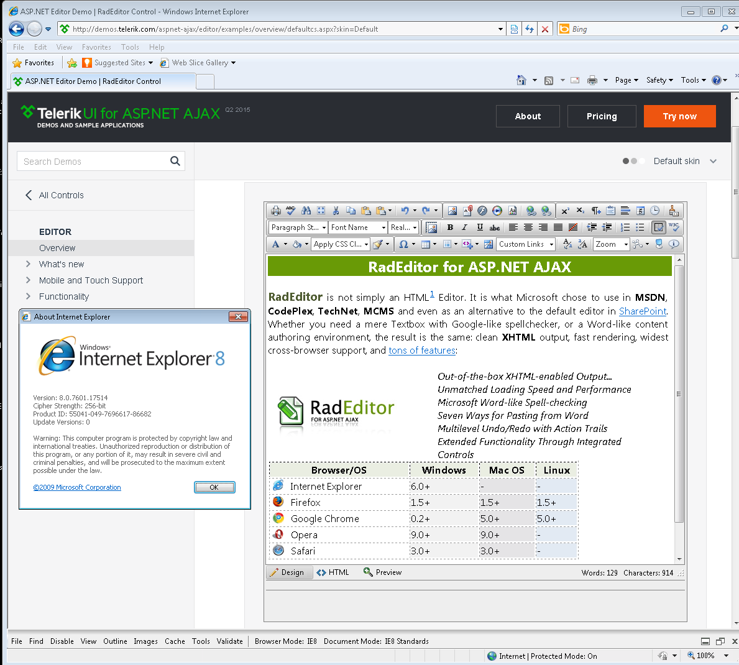Insert current time with clock icon

pyautogui.click(x=655, y=211)
